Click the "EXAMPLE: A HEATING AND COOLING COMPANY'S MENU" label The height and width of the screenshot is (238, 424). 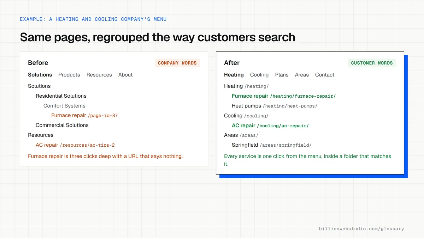(93, 19)
